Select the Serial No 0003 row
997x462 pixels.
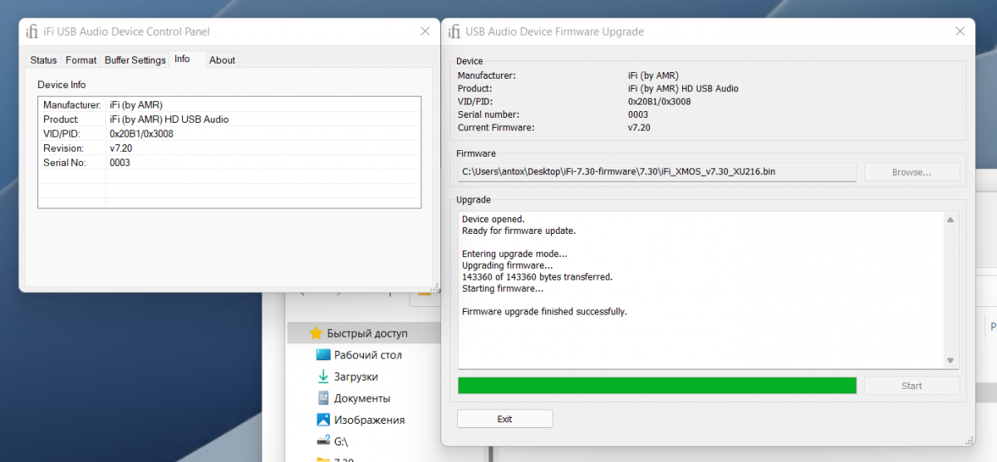229,163
